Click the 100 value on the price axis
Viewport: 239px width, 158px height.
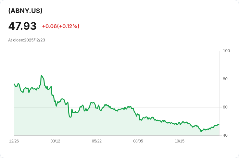226,51
